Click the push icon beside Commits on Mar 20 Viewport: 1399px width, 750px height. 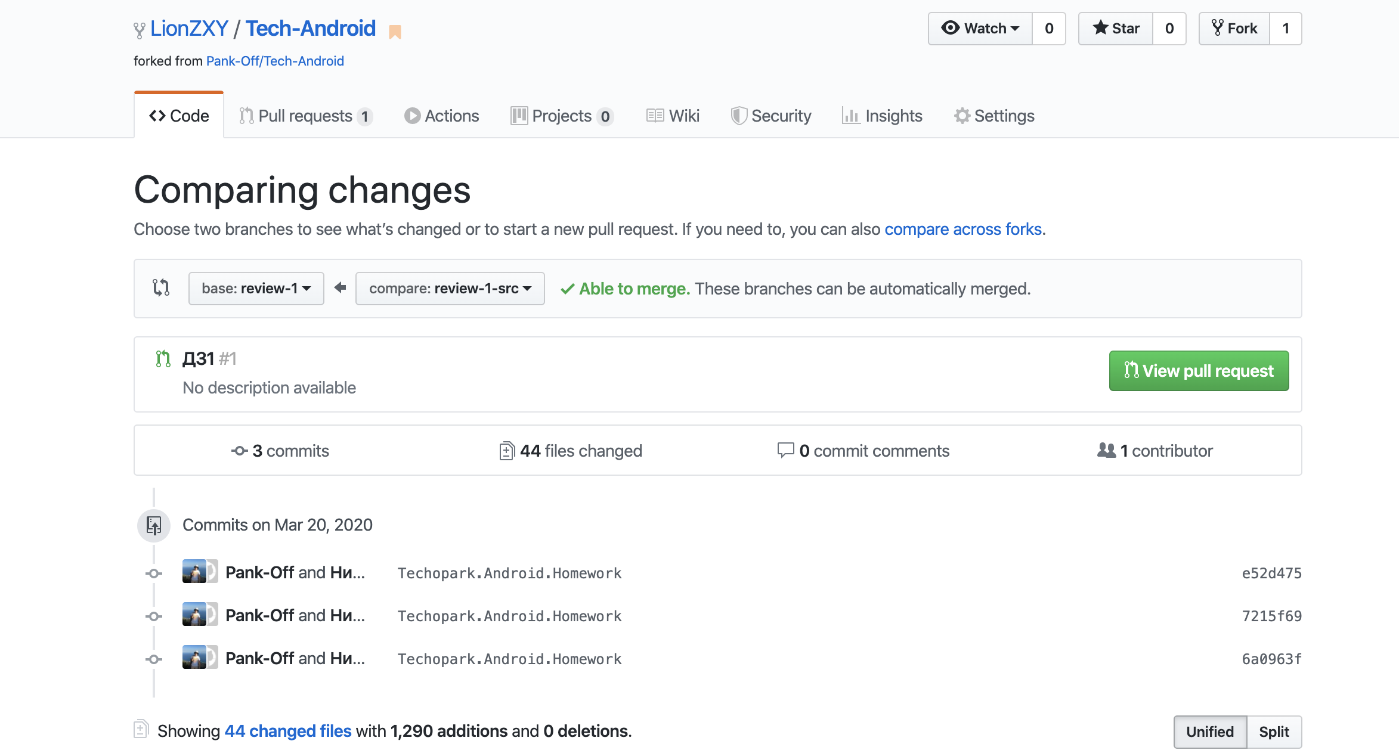pos(154,525)
